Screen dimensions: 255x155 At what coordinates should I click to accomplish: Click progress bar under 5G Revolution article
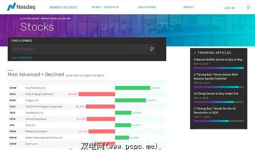pyautogui.click(x=218, y=121)
